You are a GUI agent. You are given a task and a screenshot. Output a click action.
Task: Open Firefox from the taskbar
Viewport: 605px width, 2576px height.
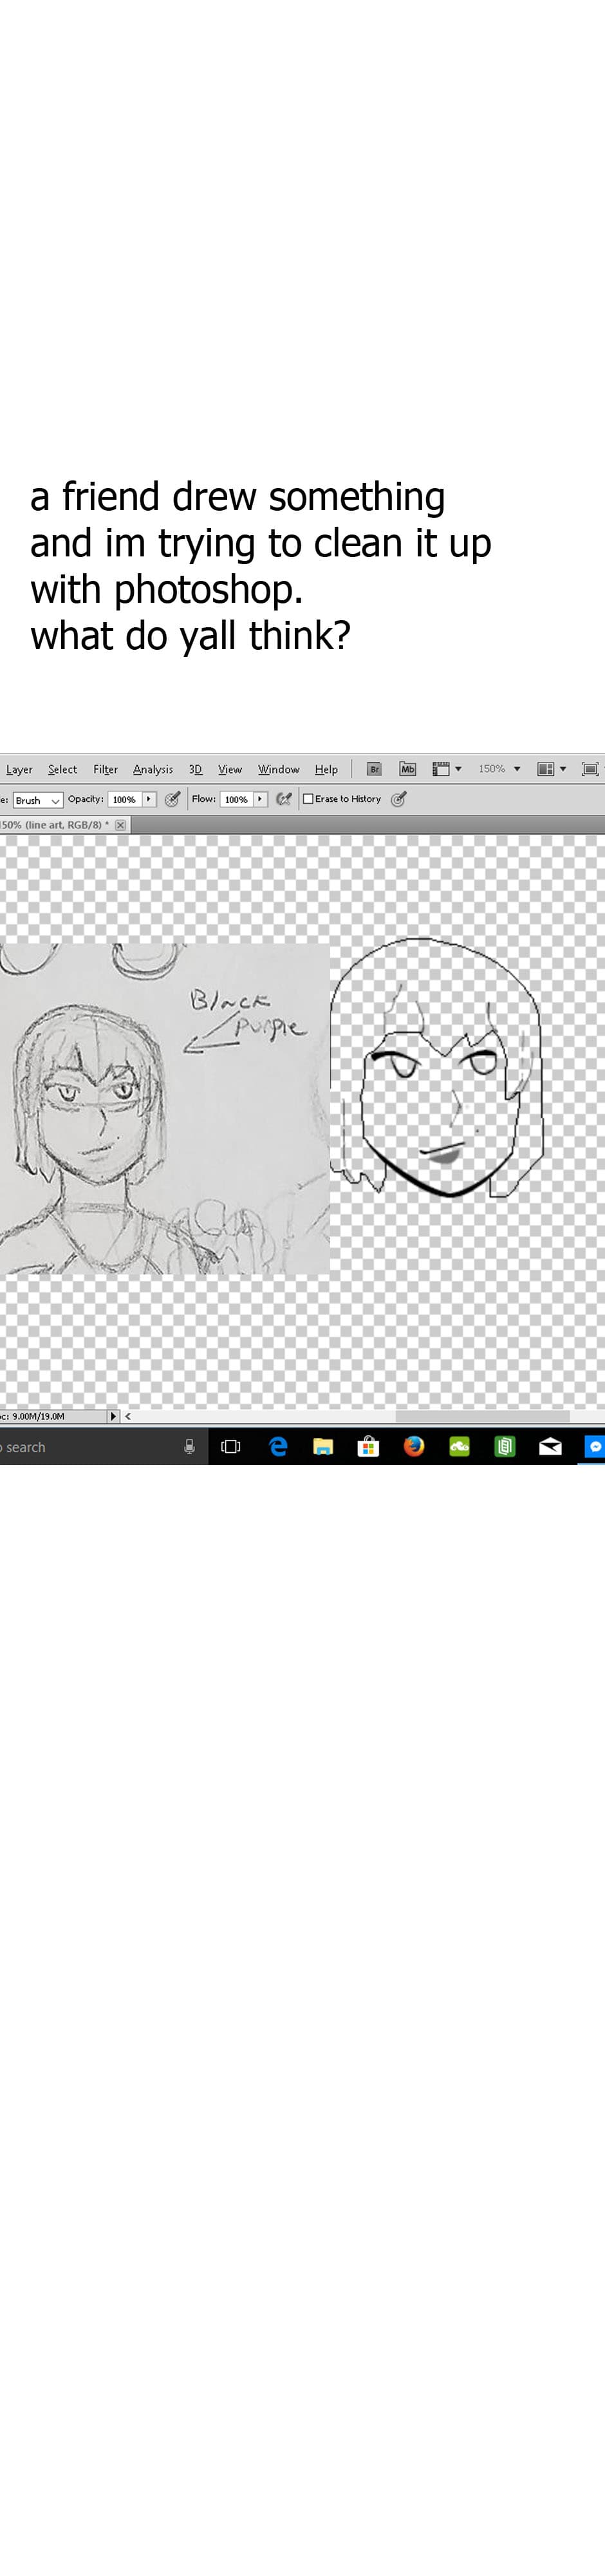[414, 1446]
